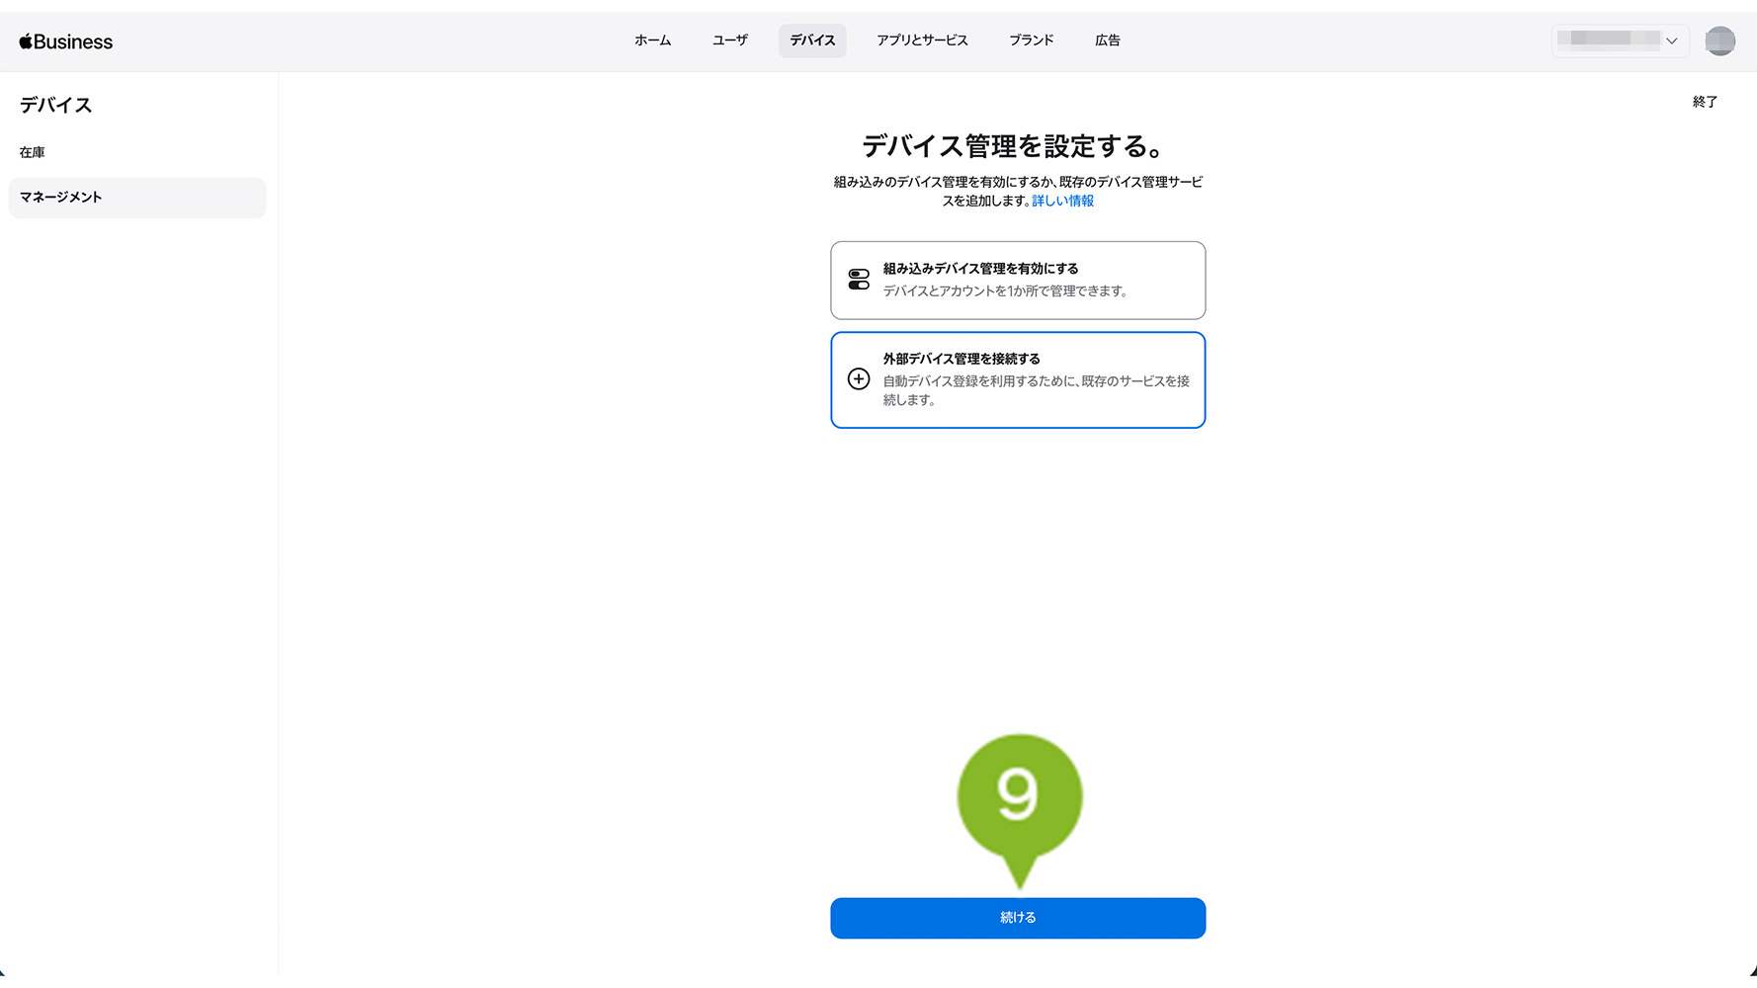Screen dimensions: 1757x988
Task: Select 組み込みデバイス管理を有効にする option
Action: click(1018, 280)
